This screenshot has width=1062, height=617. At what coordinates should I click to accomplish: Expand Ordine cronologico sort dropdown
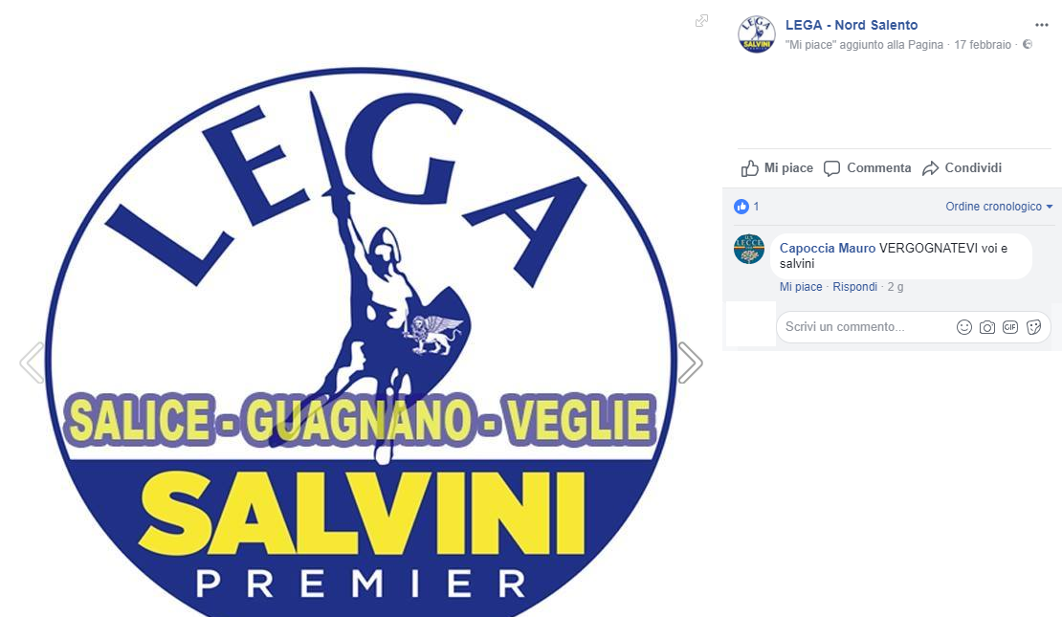pyautogui.click(x=999, y=207)
